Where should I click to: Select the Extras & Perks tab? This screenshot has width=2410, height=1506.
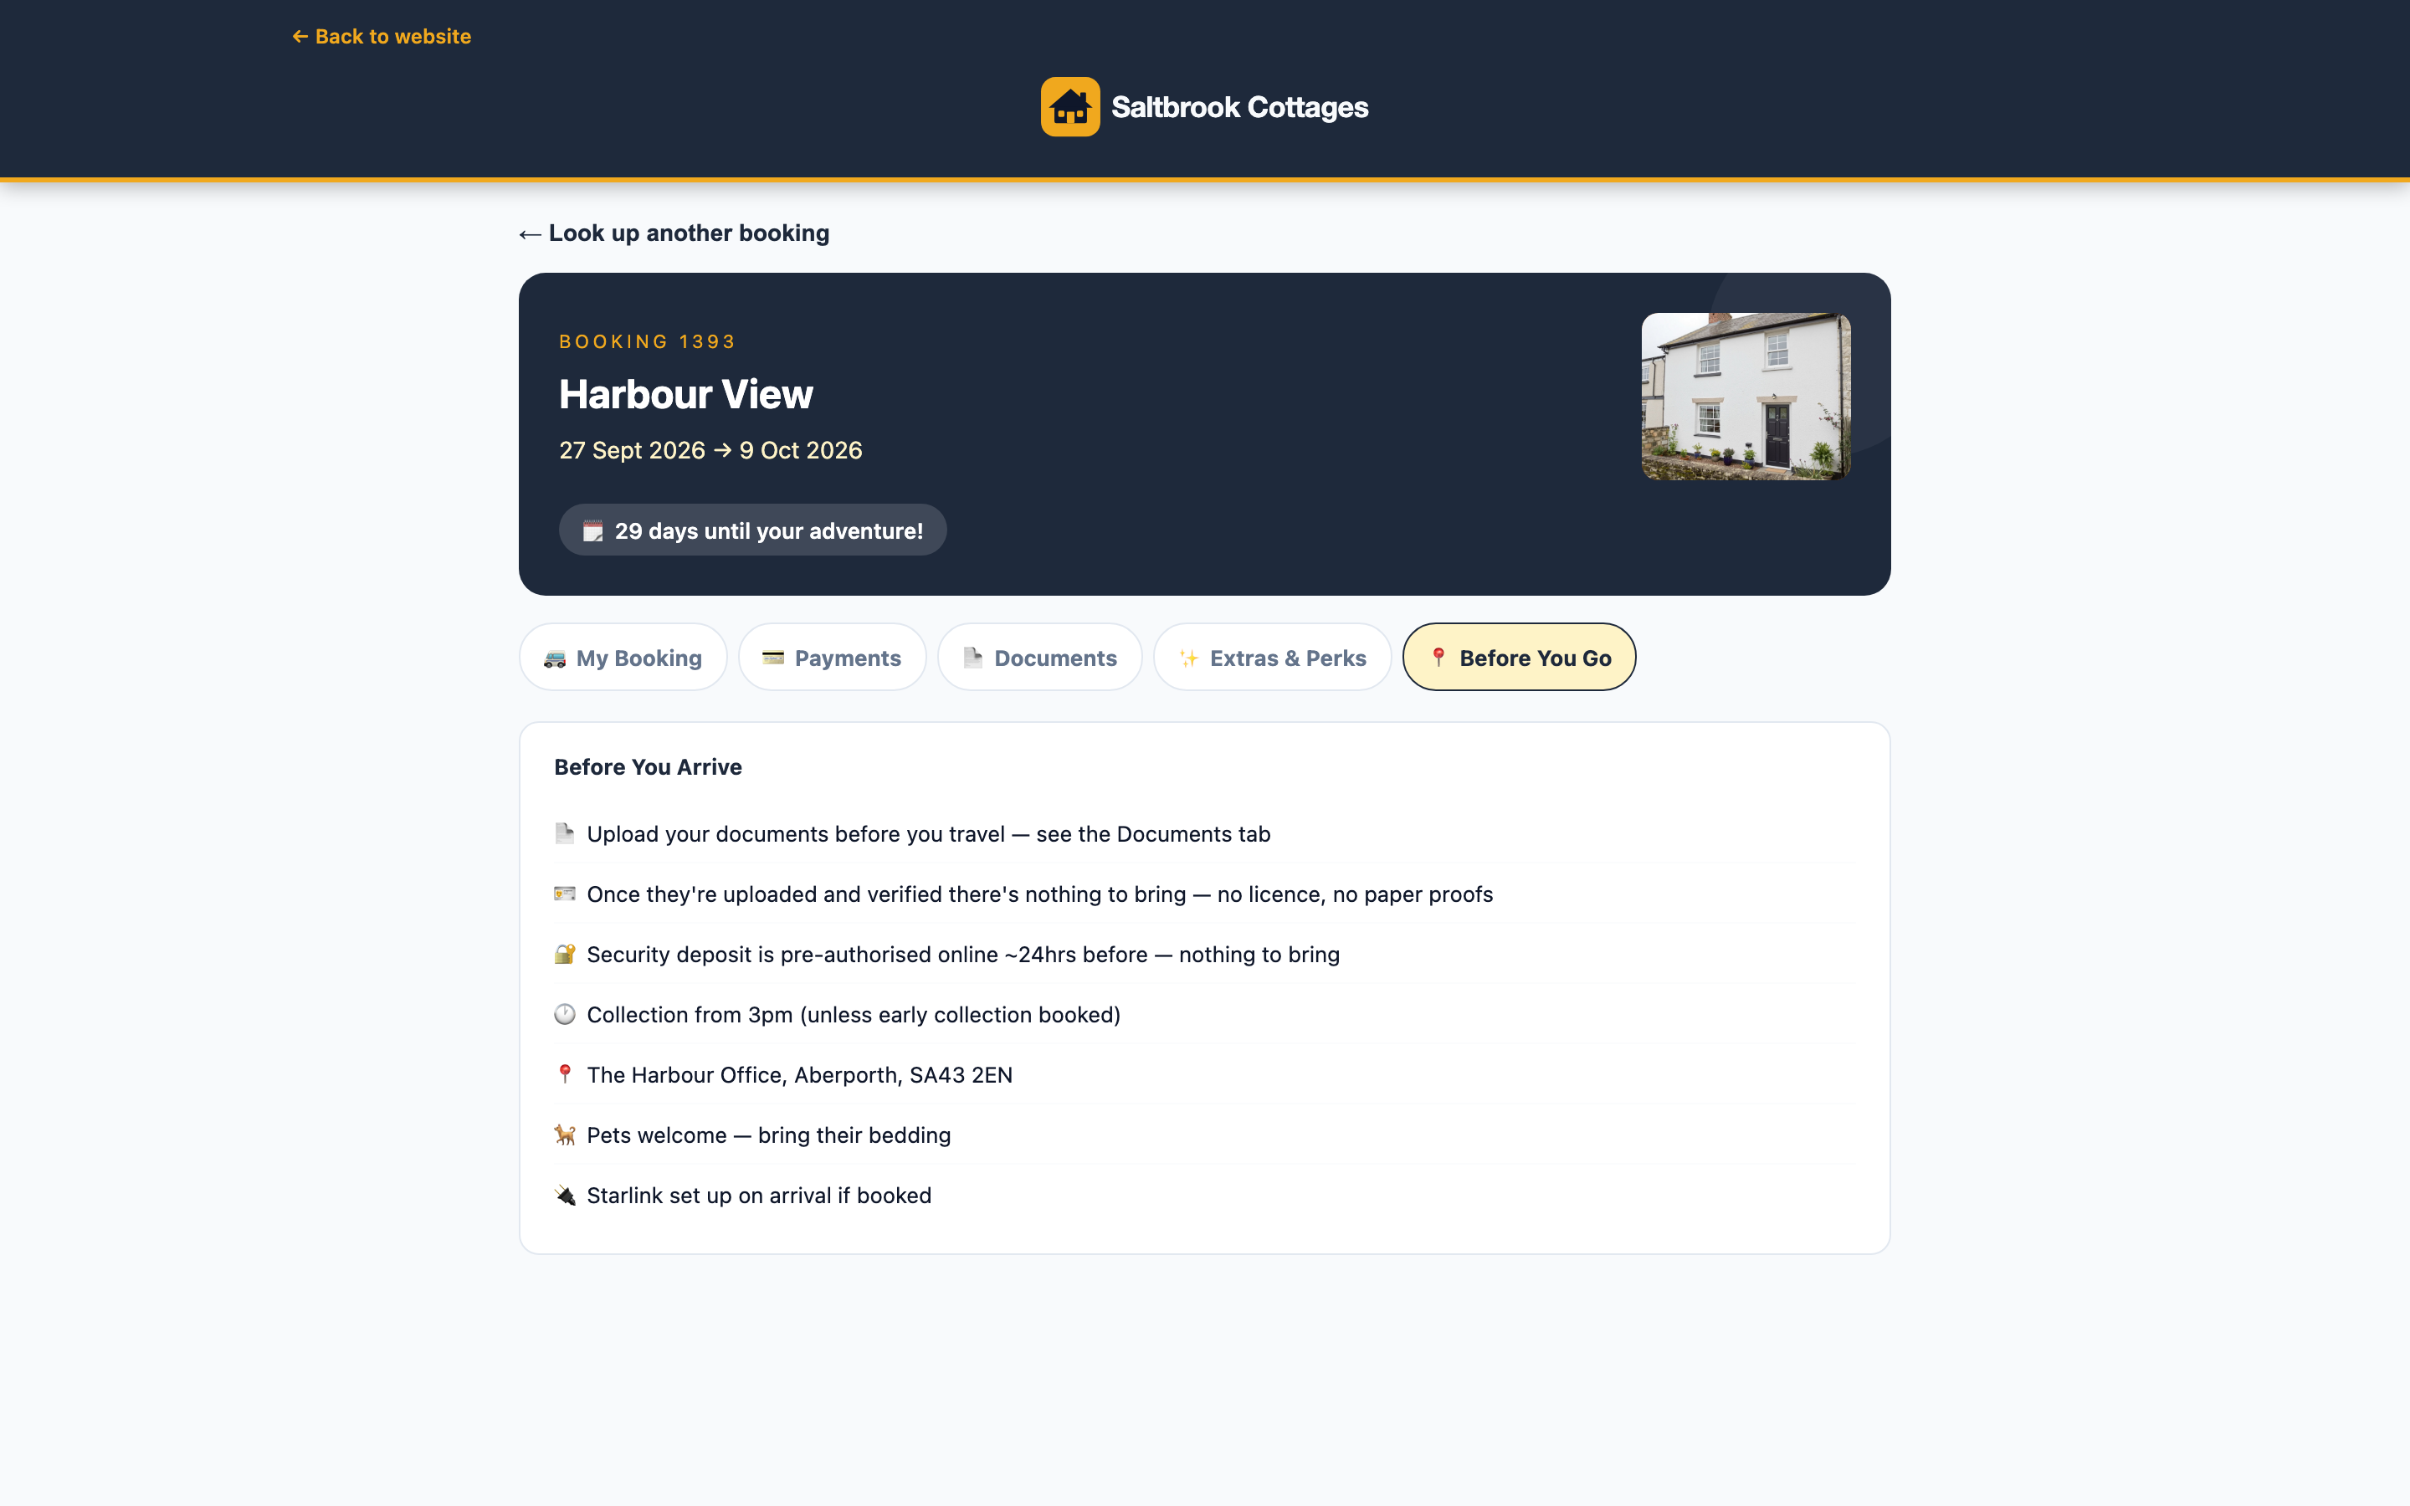(1272, 658)
